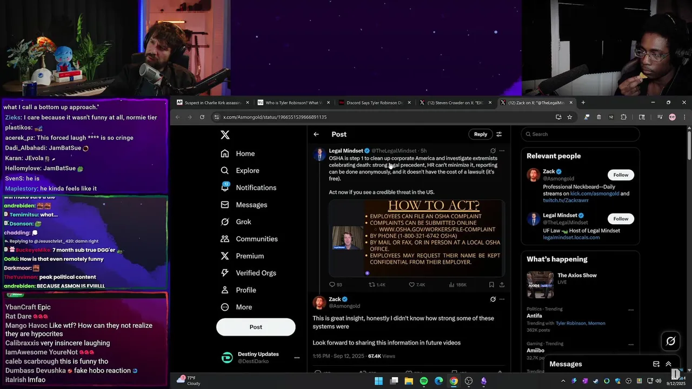Image resolution: width=692 pixels, height=389 pixels.
Task: Bookmark this page with star icon
Action: point(569,117)
